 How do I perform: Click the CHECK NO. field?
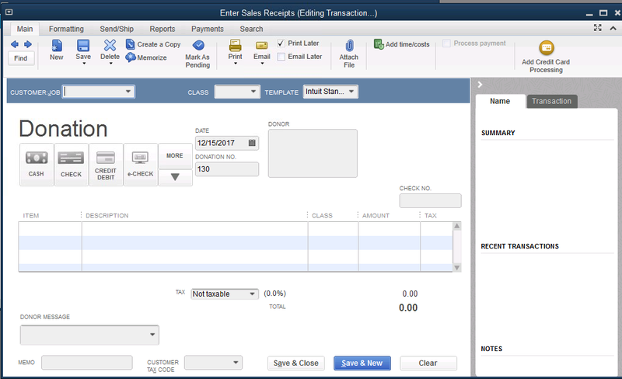[431, 200]
